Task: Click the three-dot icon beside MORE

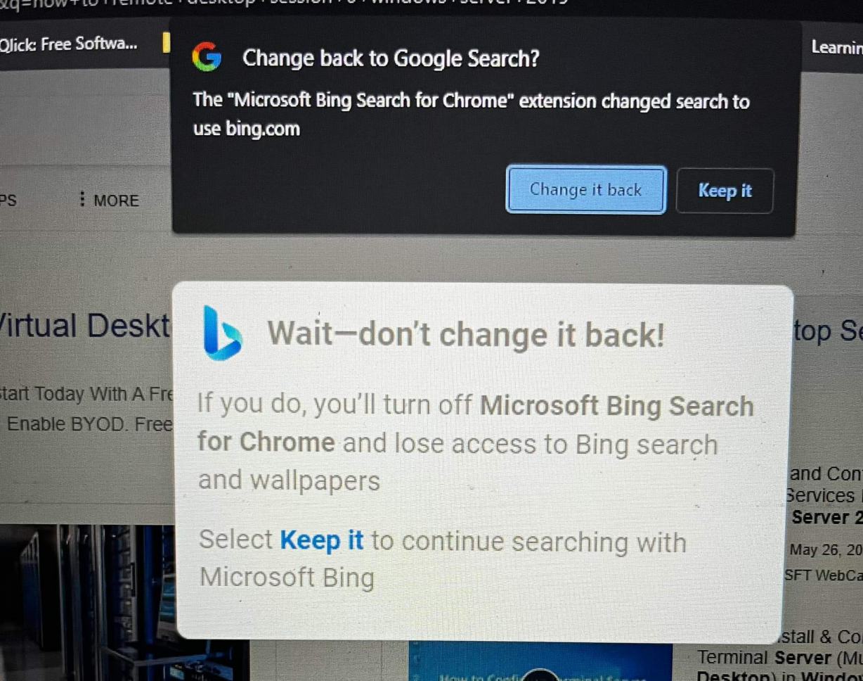Action: [x=82, y=200]
